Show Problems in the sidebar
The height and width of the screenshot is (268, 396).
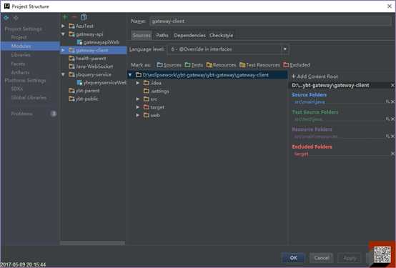pyautogui.click(x=22, y=114)
